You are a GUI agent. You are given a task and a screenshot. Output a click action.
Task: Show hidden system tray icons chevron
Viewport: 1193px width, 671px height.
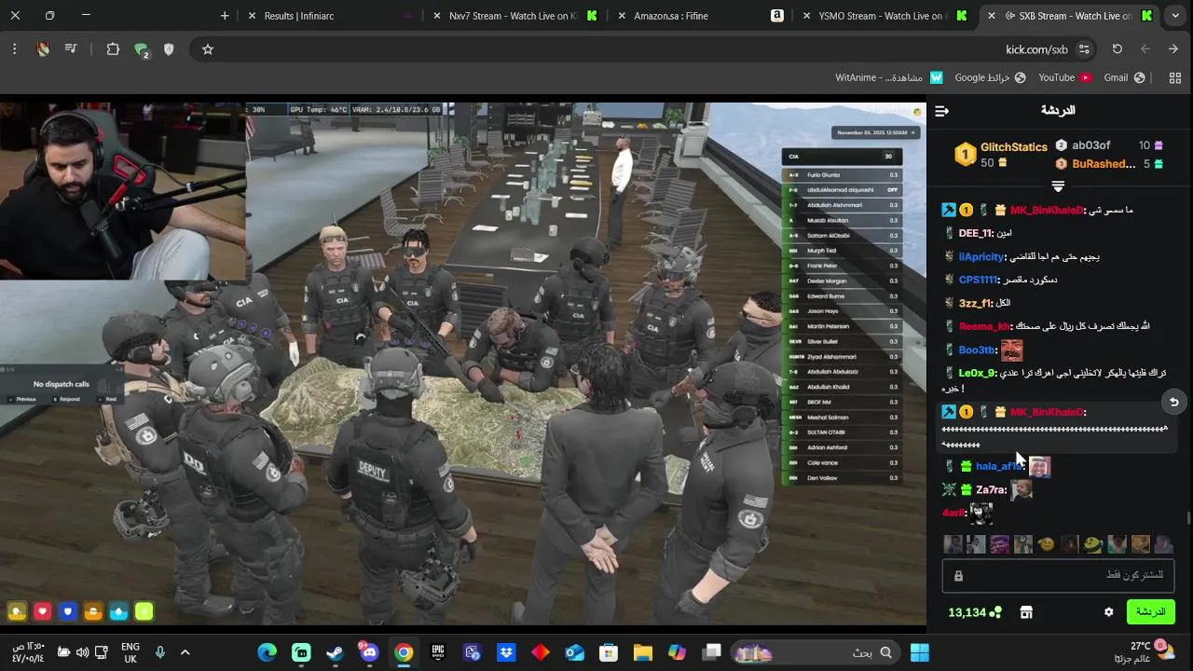click(x=185, y=652)
